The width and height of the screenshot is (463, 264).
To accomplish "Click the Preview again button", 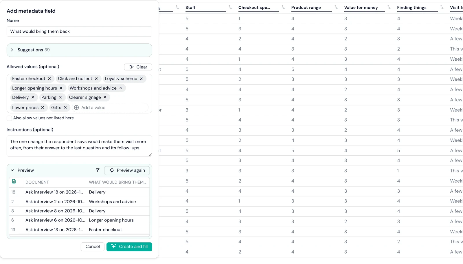I will [x=127, y=170].
